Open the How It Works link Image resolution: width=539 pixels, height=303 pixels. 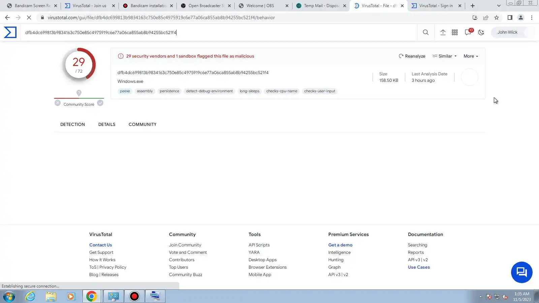click(102, 260)
